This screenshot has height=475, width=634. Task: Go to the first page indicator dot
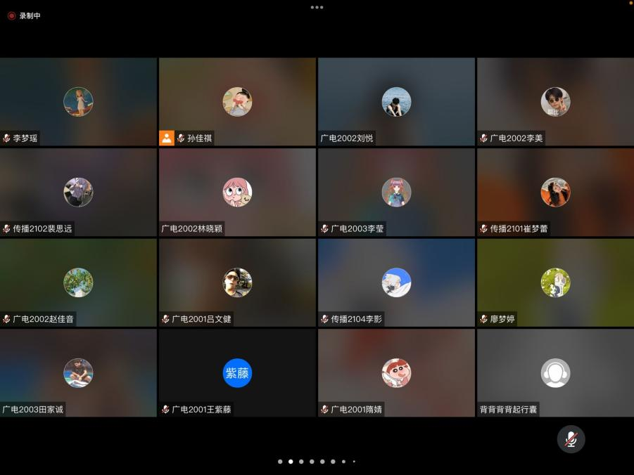click(280, 462)
